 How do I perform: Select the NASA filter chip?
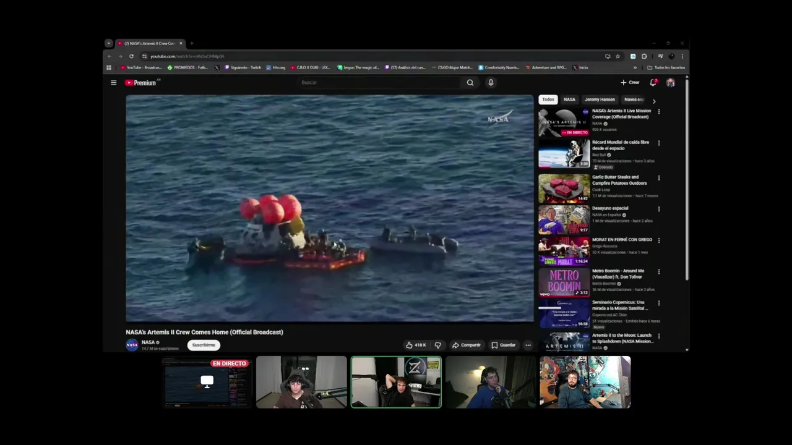569,100
